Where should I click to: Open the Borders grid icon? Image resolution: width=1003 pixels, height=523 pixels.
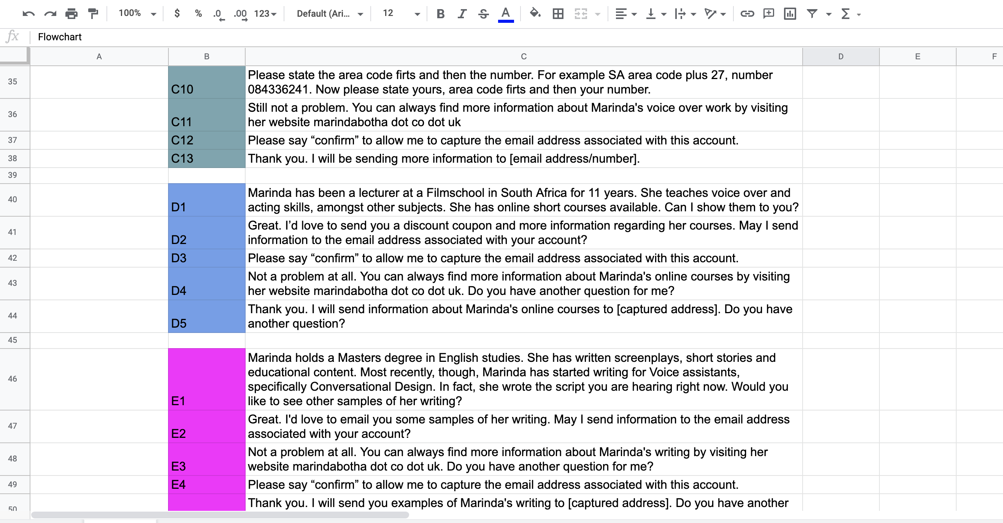pyautogui.click(x=558, y=14)
